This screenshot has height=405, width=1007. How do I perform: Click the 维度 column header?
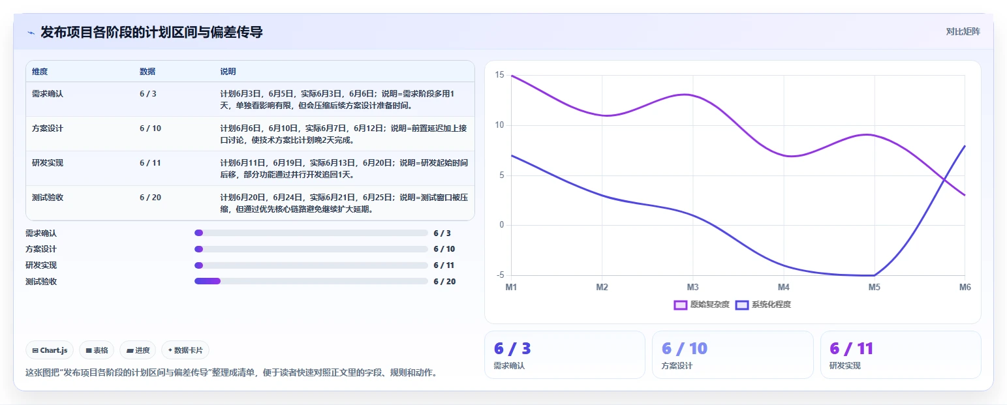[x=40, y=71]
